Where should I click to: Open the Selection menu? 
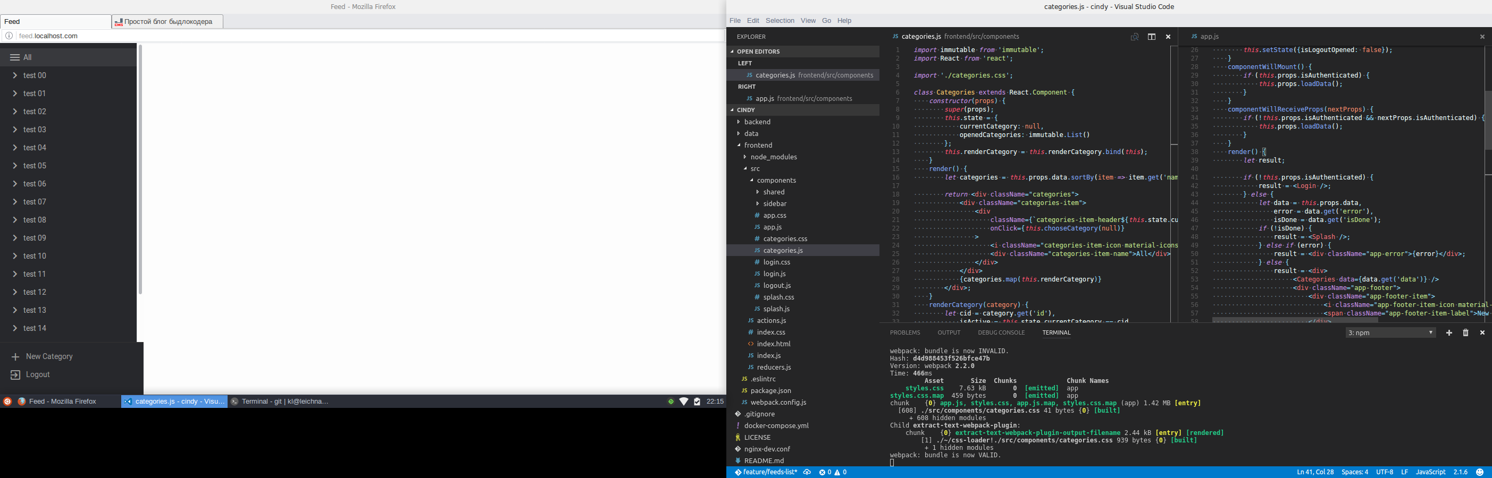pyautogui.click(x=779, y=21)
